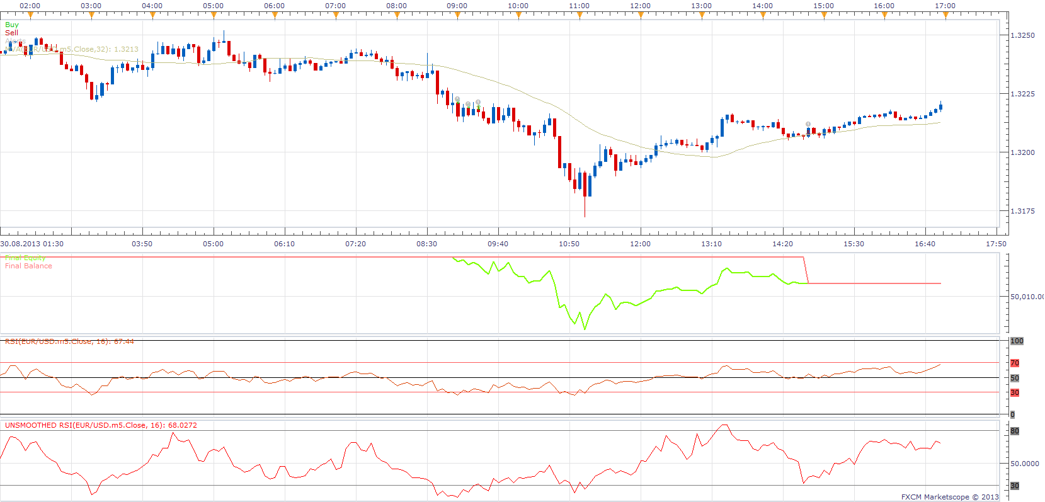Click the 0 level in RSI panel

tap(1012, 414)
